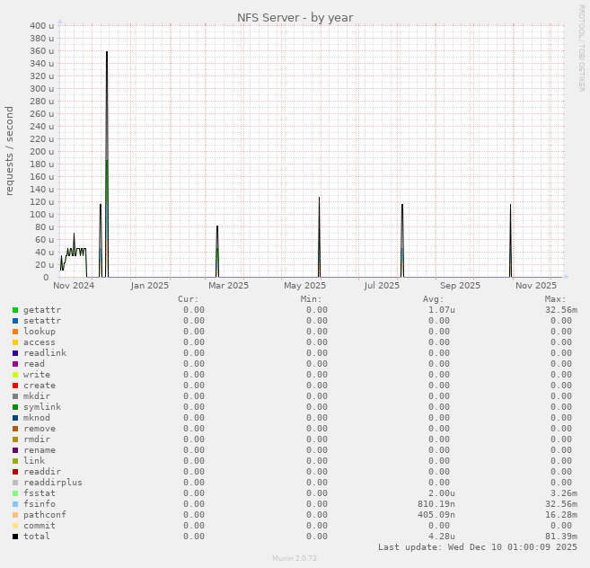Click the 'May 2025' x-axis label
Viewport: 590px width, 568px height.
click(x=304, y=286)
